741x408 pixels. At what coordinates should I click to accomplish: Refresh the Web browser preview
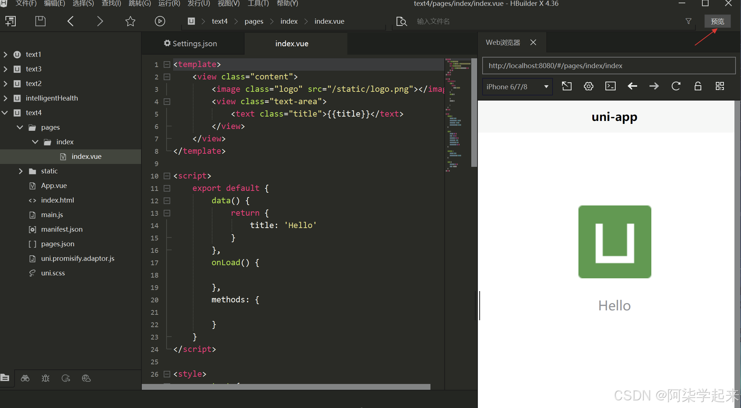point(676,86)
